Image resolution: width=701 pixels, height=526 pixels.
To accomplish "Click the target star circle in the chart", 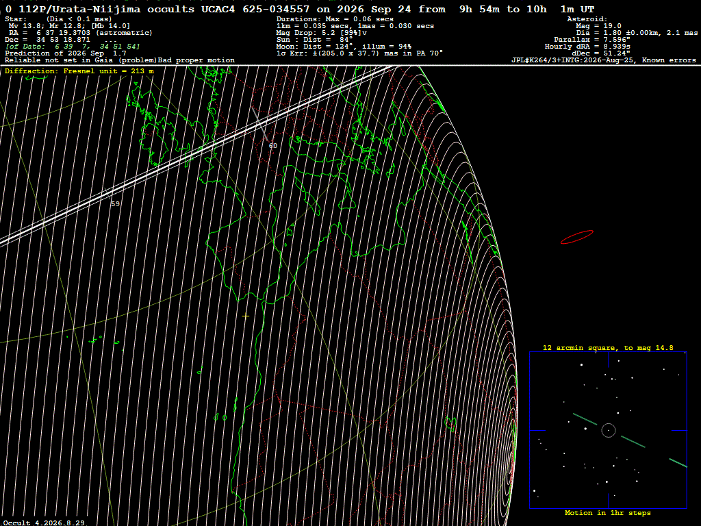I will click(609, 430).
